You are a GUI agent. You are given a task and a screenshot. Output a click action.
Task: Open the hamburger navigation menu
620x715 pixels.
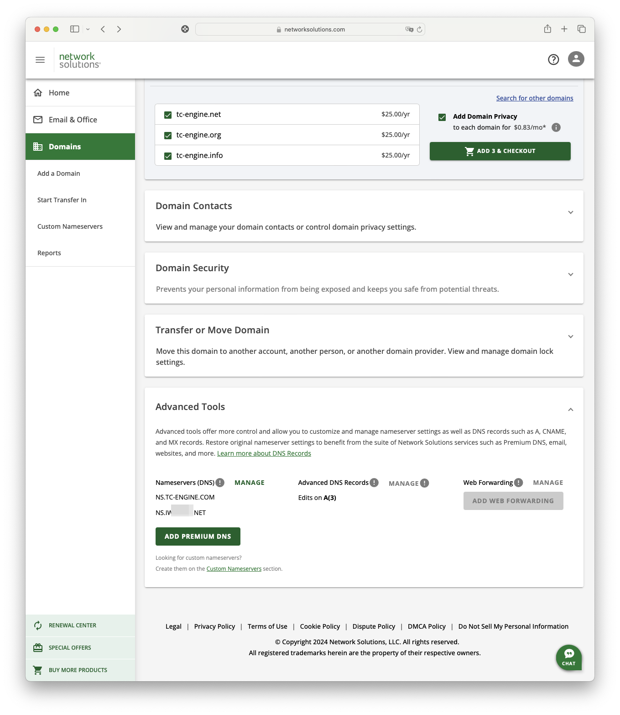pos(40,60)
